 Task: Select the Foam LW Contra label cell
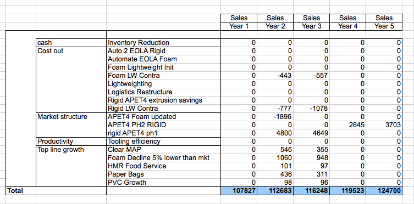[x=163, y=76]
